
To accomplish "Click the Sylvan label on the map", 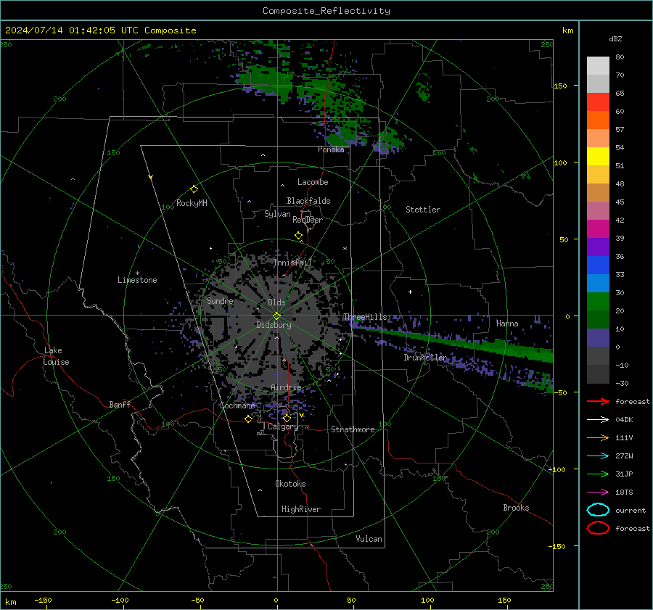I will tap(277, 214).
